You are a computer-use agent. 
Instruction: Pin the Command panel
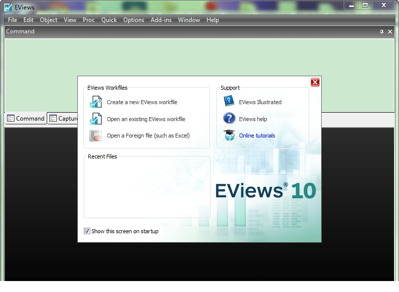tap(382, 32)
